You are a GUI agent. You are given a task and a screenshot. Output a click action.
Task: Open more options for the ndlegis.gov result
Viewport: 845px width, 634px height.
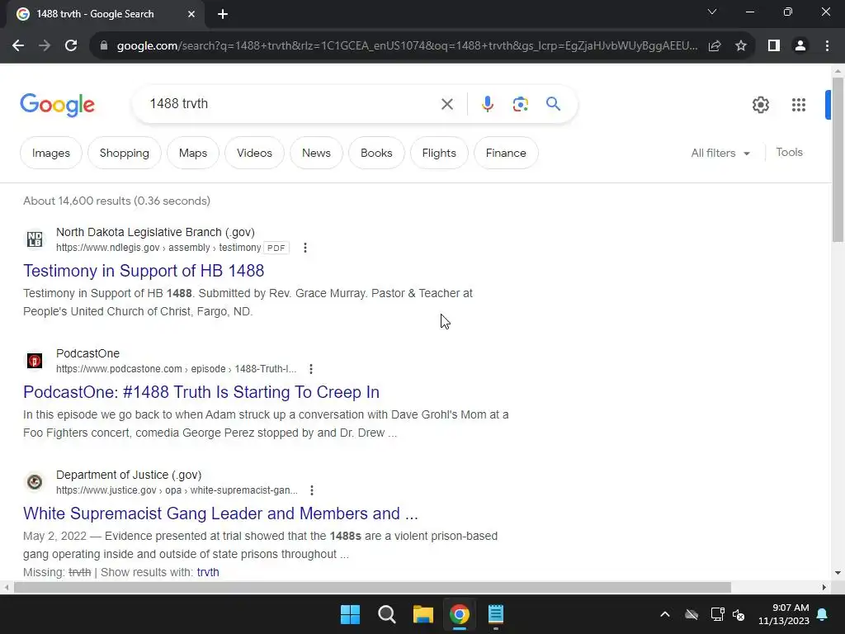[x=305, y=248]
